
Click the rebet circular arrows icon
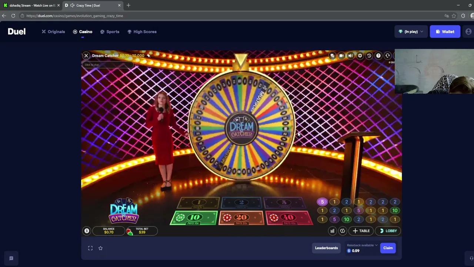coord(343,231)
